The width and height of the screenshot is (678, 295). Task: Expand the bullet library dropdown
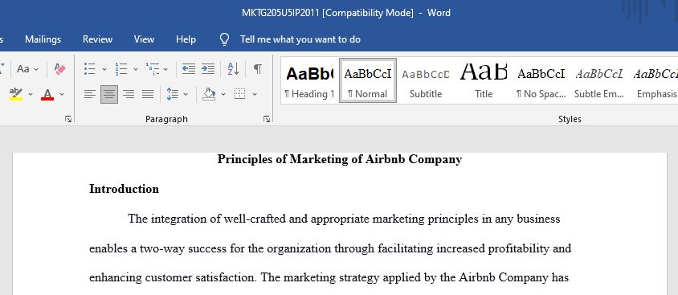pyautogui.click(x=104, y=69)
